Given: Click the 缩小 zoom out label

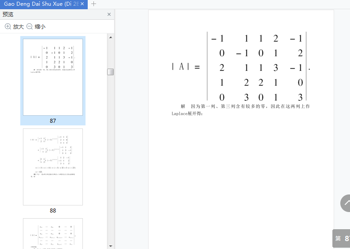Looking at the screenshot, I should [40, 27].
